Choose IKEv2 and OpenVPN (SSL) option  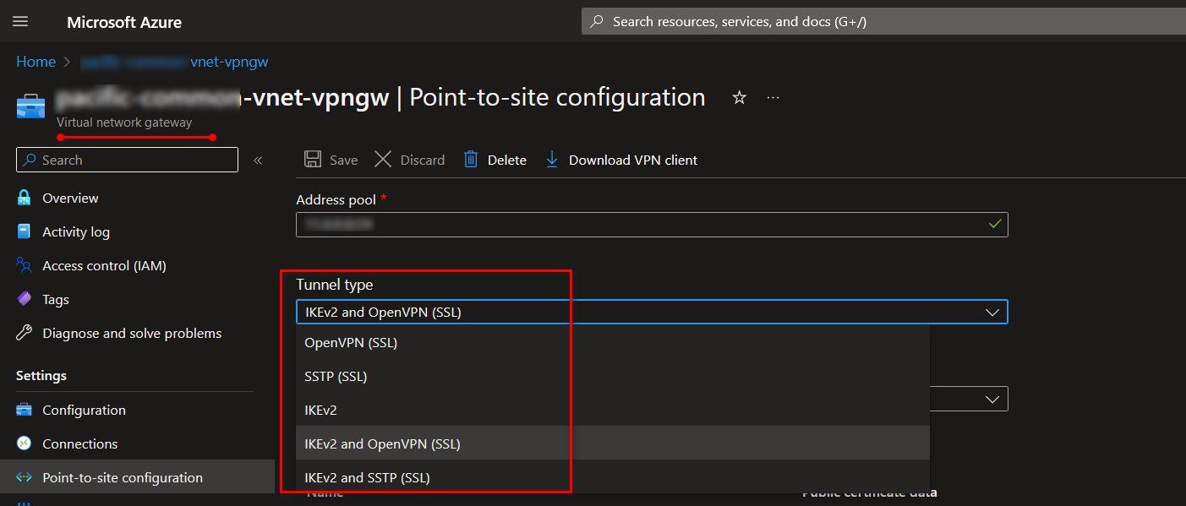click(613, 443)
